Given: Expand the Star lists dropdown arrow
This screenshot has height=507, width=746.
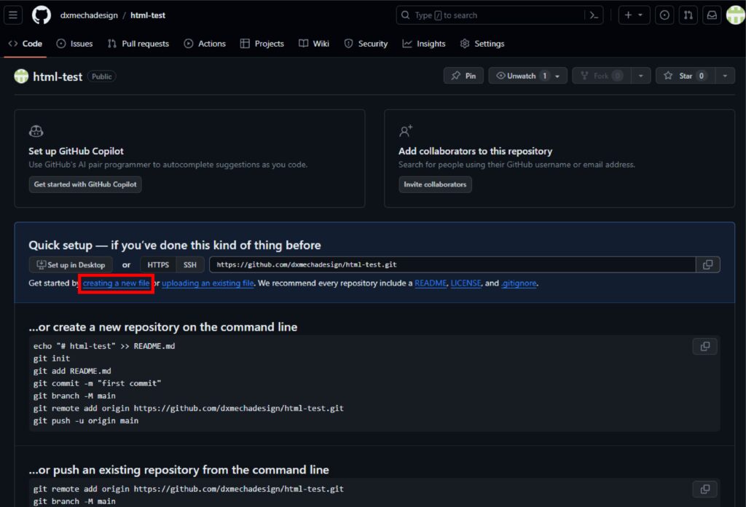Looking at the screenshot, I should pos(725,76).
